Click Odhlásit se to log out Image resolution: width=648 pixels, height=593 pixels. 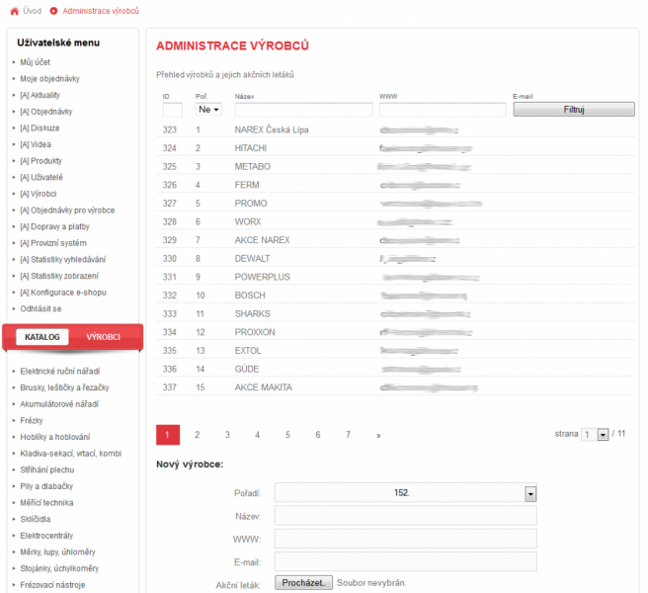point(40,309)
